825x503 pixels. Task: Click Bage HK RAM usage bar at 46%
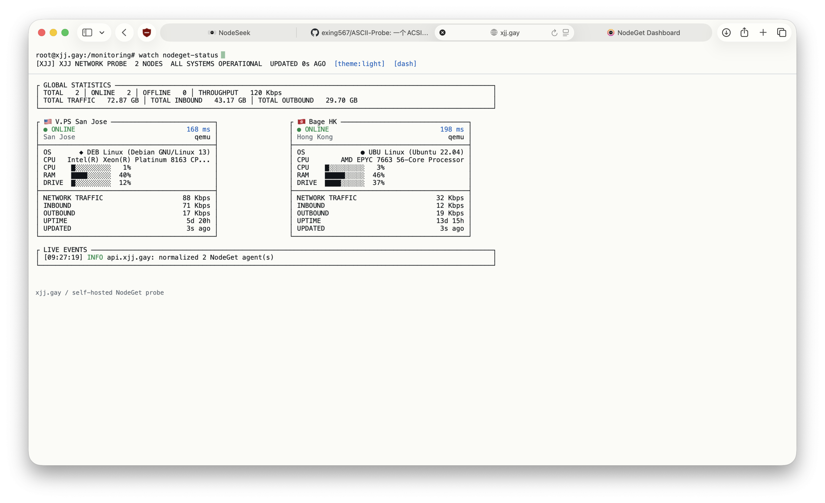point(345,175)
